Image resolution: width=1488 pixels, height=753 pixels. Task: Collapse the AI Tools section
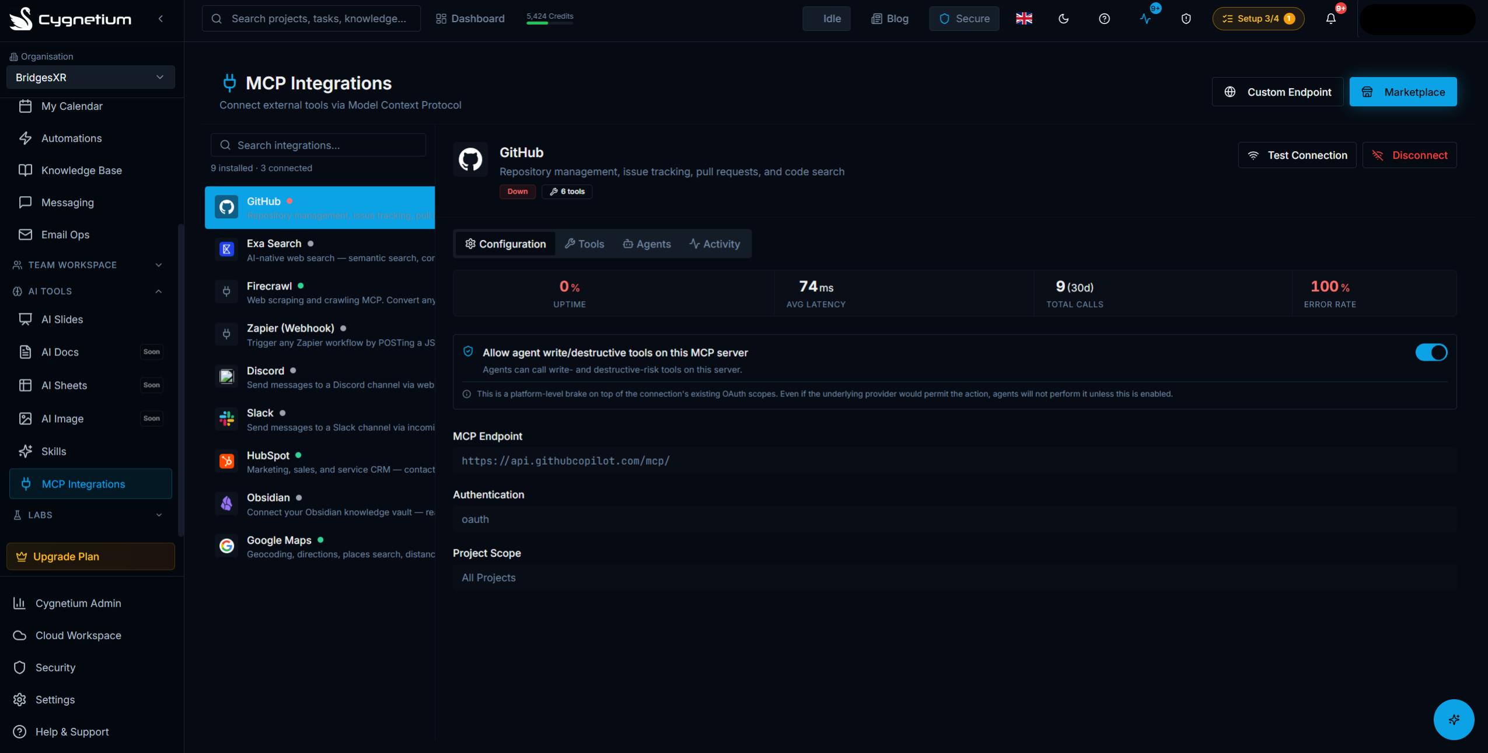tap(88, 291)
